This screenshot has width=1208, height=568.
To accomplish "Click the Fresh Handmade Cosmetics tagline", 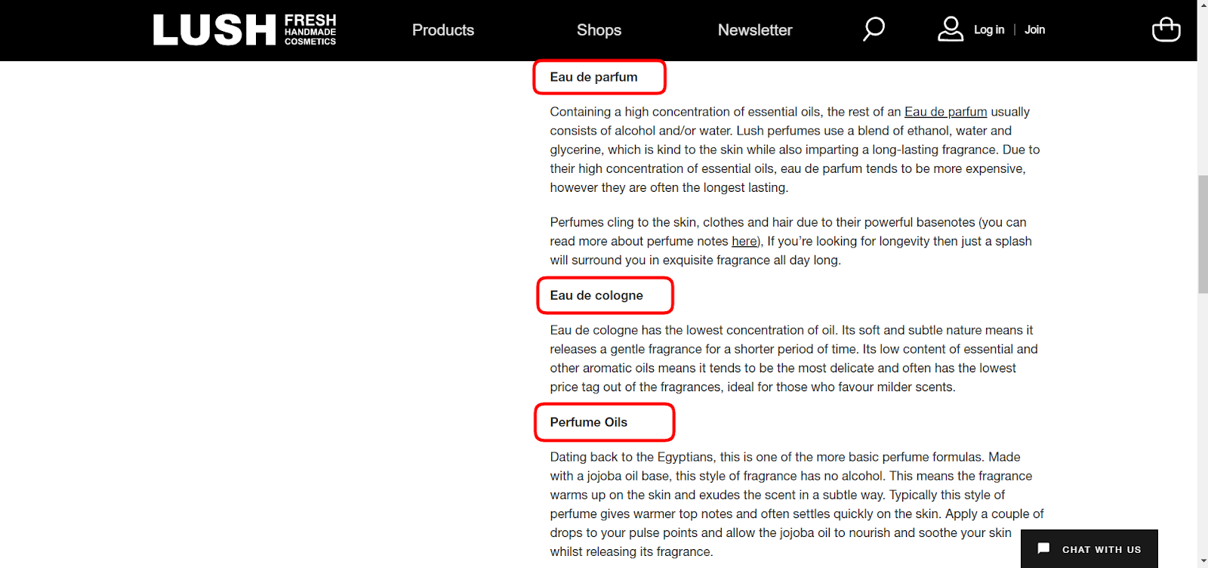I will point(310,30).
